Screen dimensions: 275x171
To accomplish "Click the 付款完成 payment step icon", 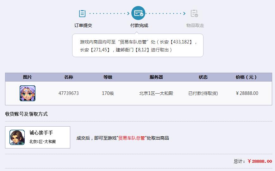I will click(x=138, y=13).
